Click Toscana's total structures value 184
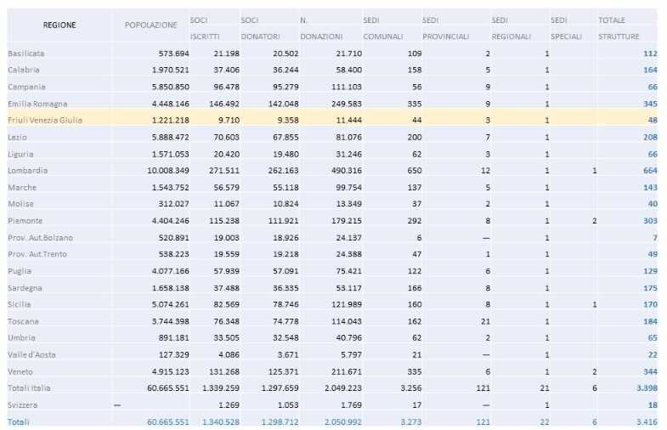Image resolution: width=667 pixels, height=430 pixels. click(650, 321)
